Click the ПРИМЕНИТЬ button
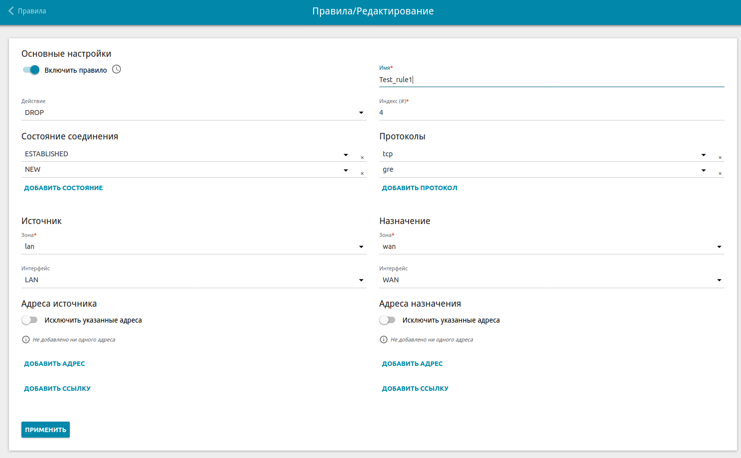This screenshot has height=458, width=741. [x=45, y=430]
